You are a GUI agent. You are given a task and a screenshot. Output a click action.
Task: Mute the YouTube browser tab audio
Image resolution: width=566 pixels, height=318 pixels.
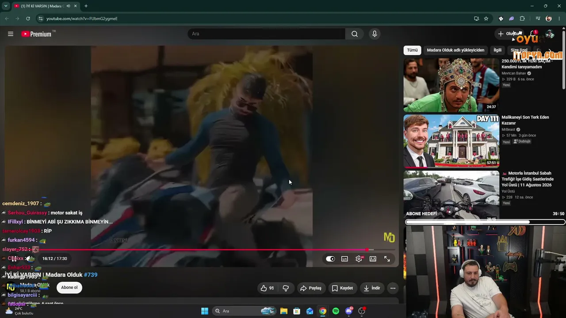tap(68, 6)
